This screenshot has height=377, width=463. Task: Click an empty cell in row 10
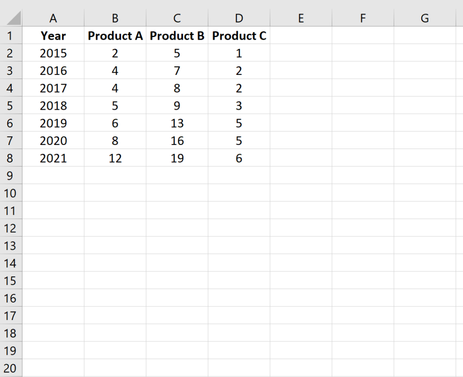click(x=301, y=193)
